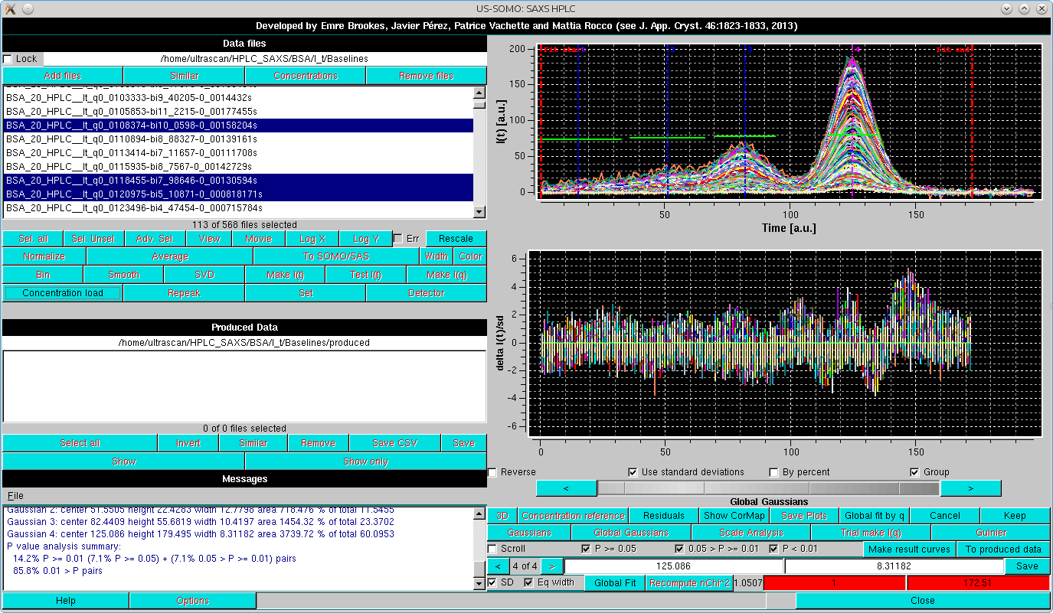
Task: Click the Save CSV button
Action: coord(395,443)
